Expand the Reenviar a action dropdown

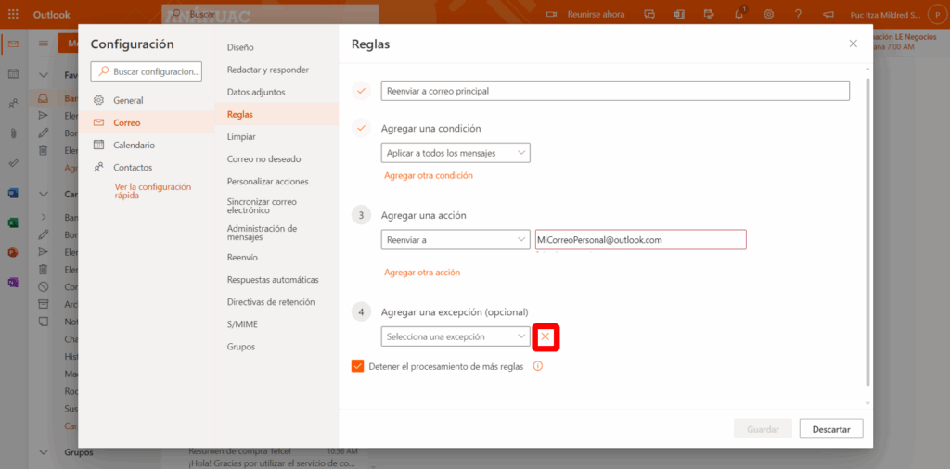point(456,240)
